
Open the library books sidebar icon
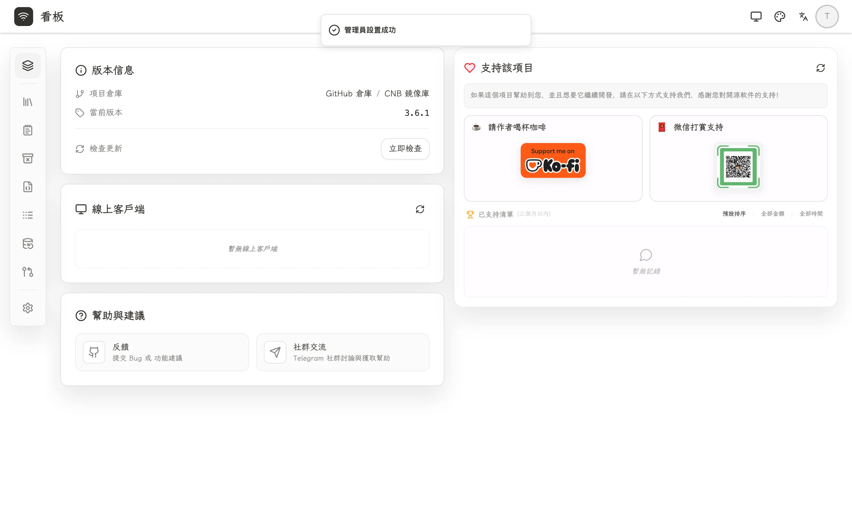28,102
